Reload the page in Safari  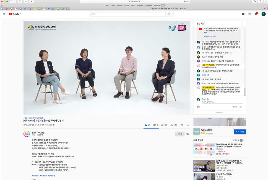click(x=188, y=1)
